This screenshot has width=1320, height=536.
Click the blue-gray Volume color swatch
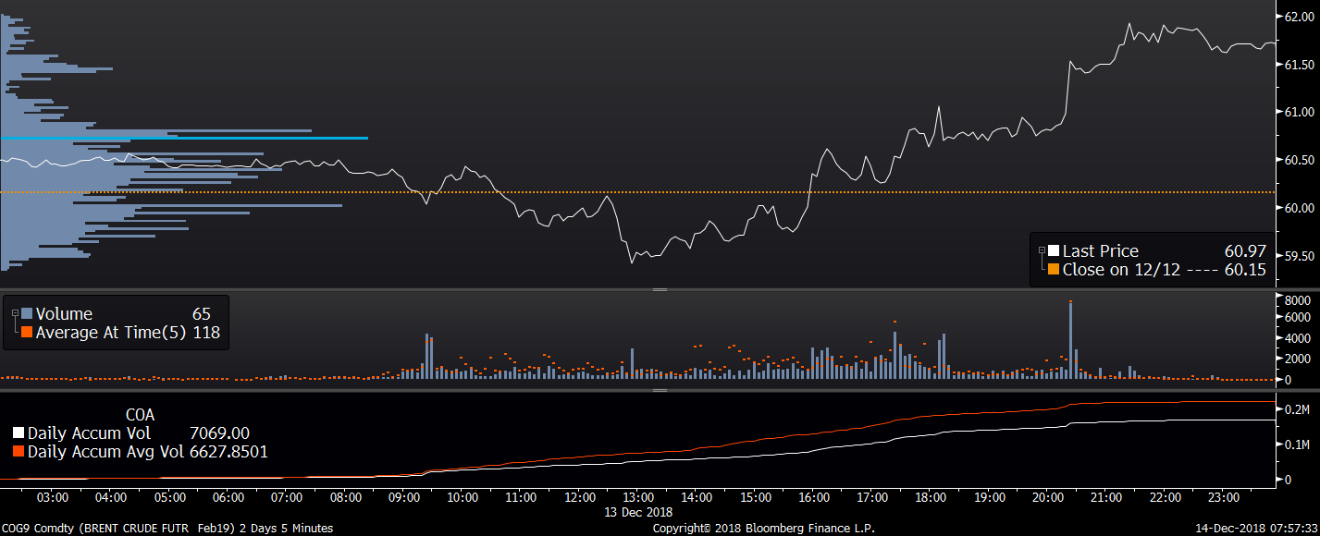coord(26,314)
